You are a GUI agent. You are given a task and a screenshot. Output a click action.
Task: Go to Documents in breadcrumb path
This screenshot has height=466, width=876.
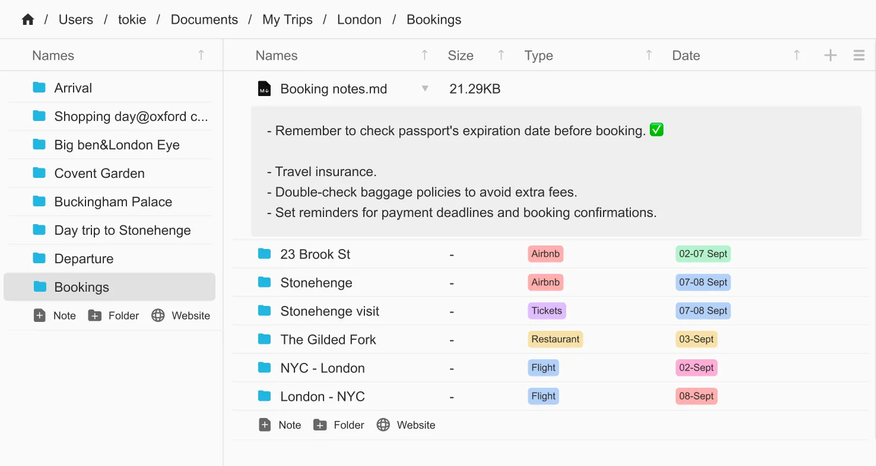click(204, 20)
